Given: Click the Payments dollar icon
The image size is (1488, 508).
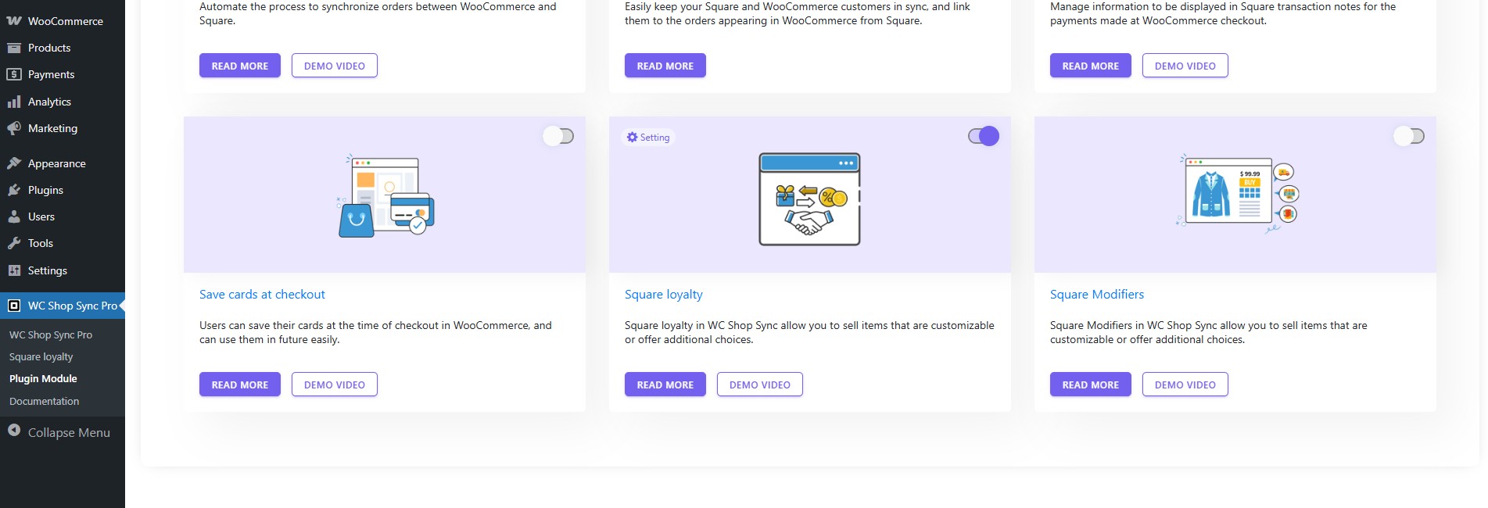Looking at the screenshot, I should coord(14,74).
